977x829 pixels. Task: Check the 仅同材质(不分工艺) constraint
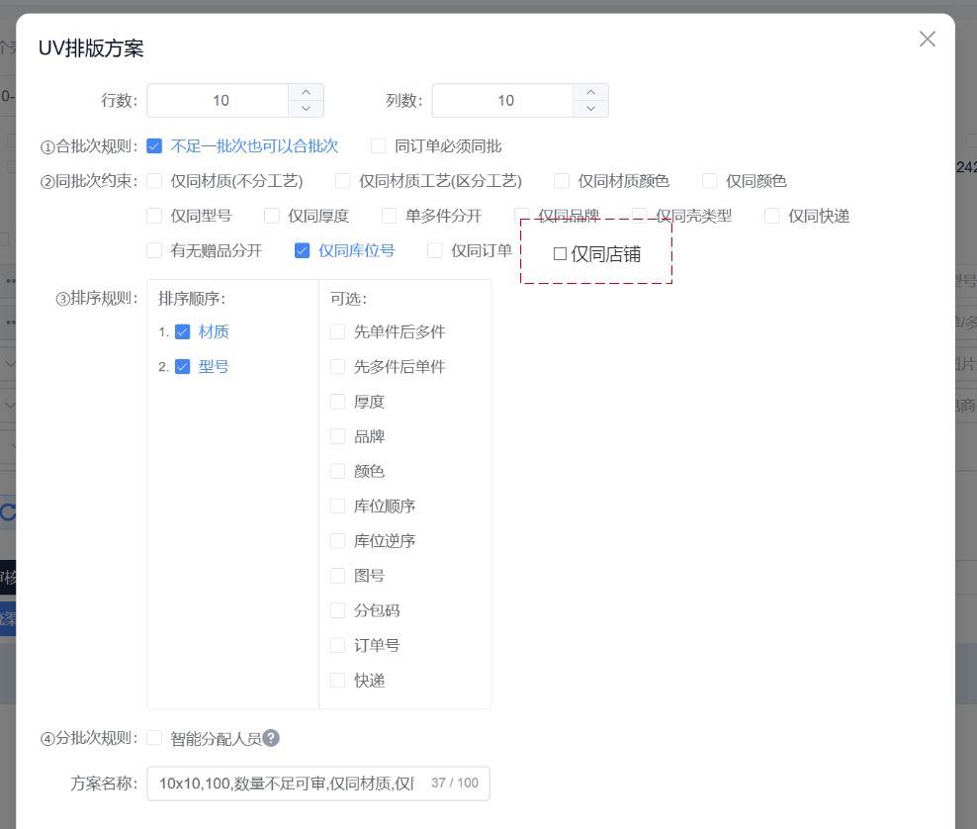tap(154, 181)
